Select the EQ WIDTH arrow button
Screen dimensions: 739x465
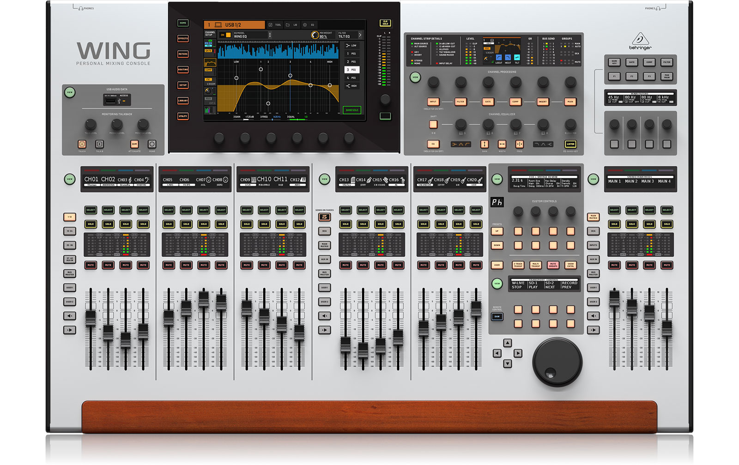coord(502,145)
